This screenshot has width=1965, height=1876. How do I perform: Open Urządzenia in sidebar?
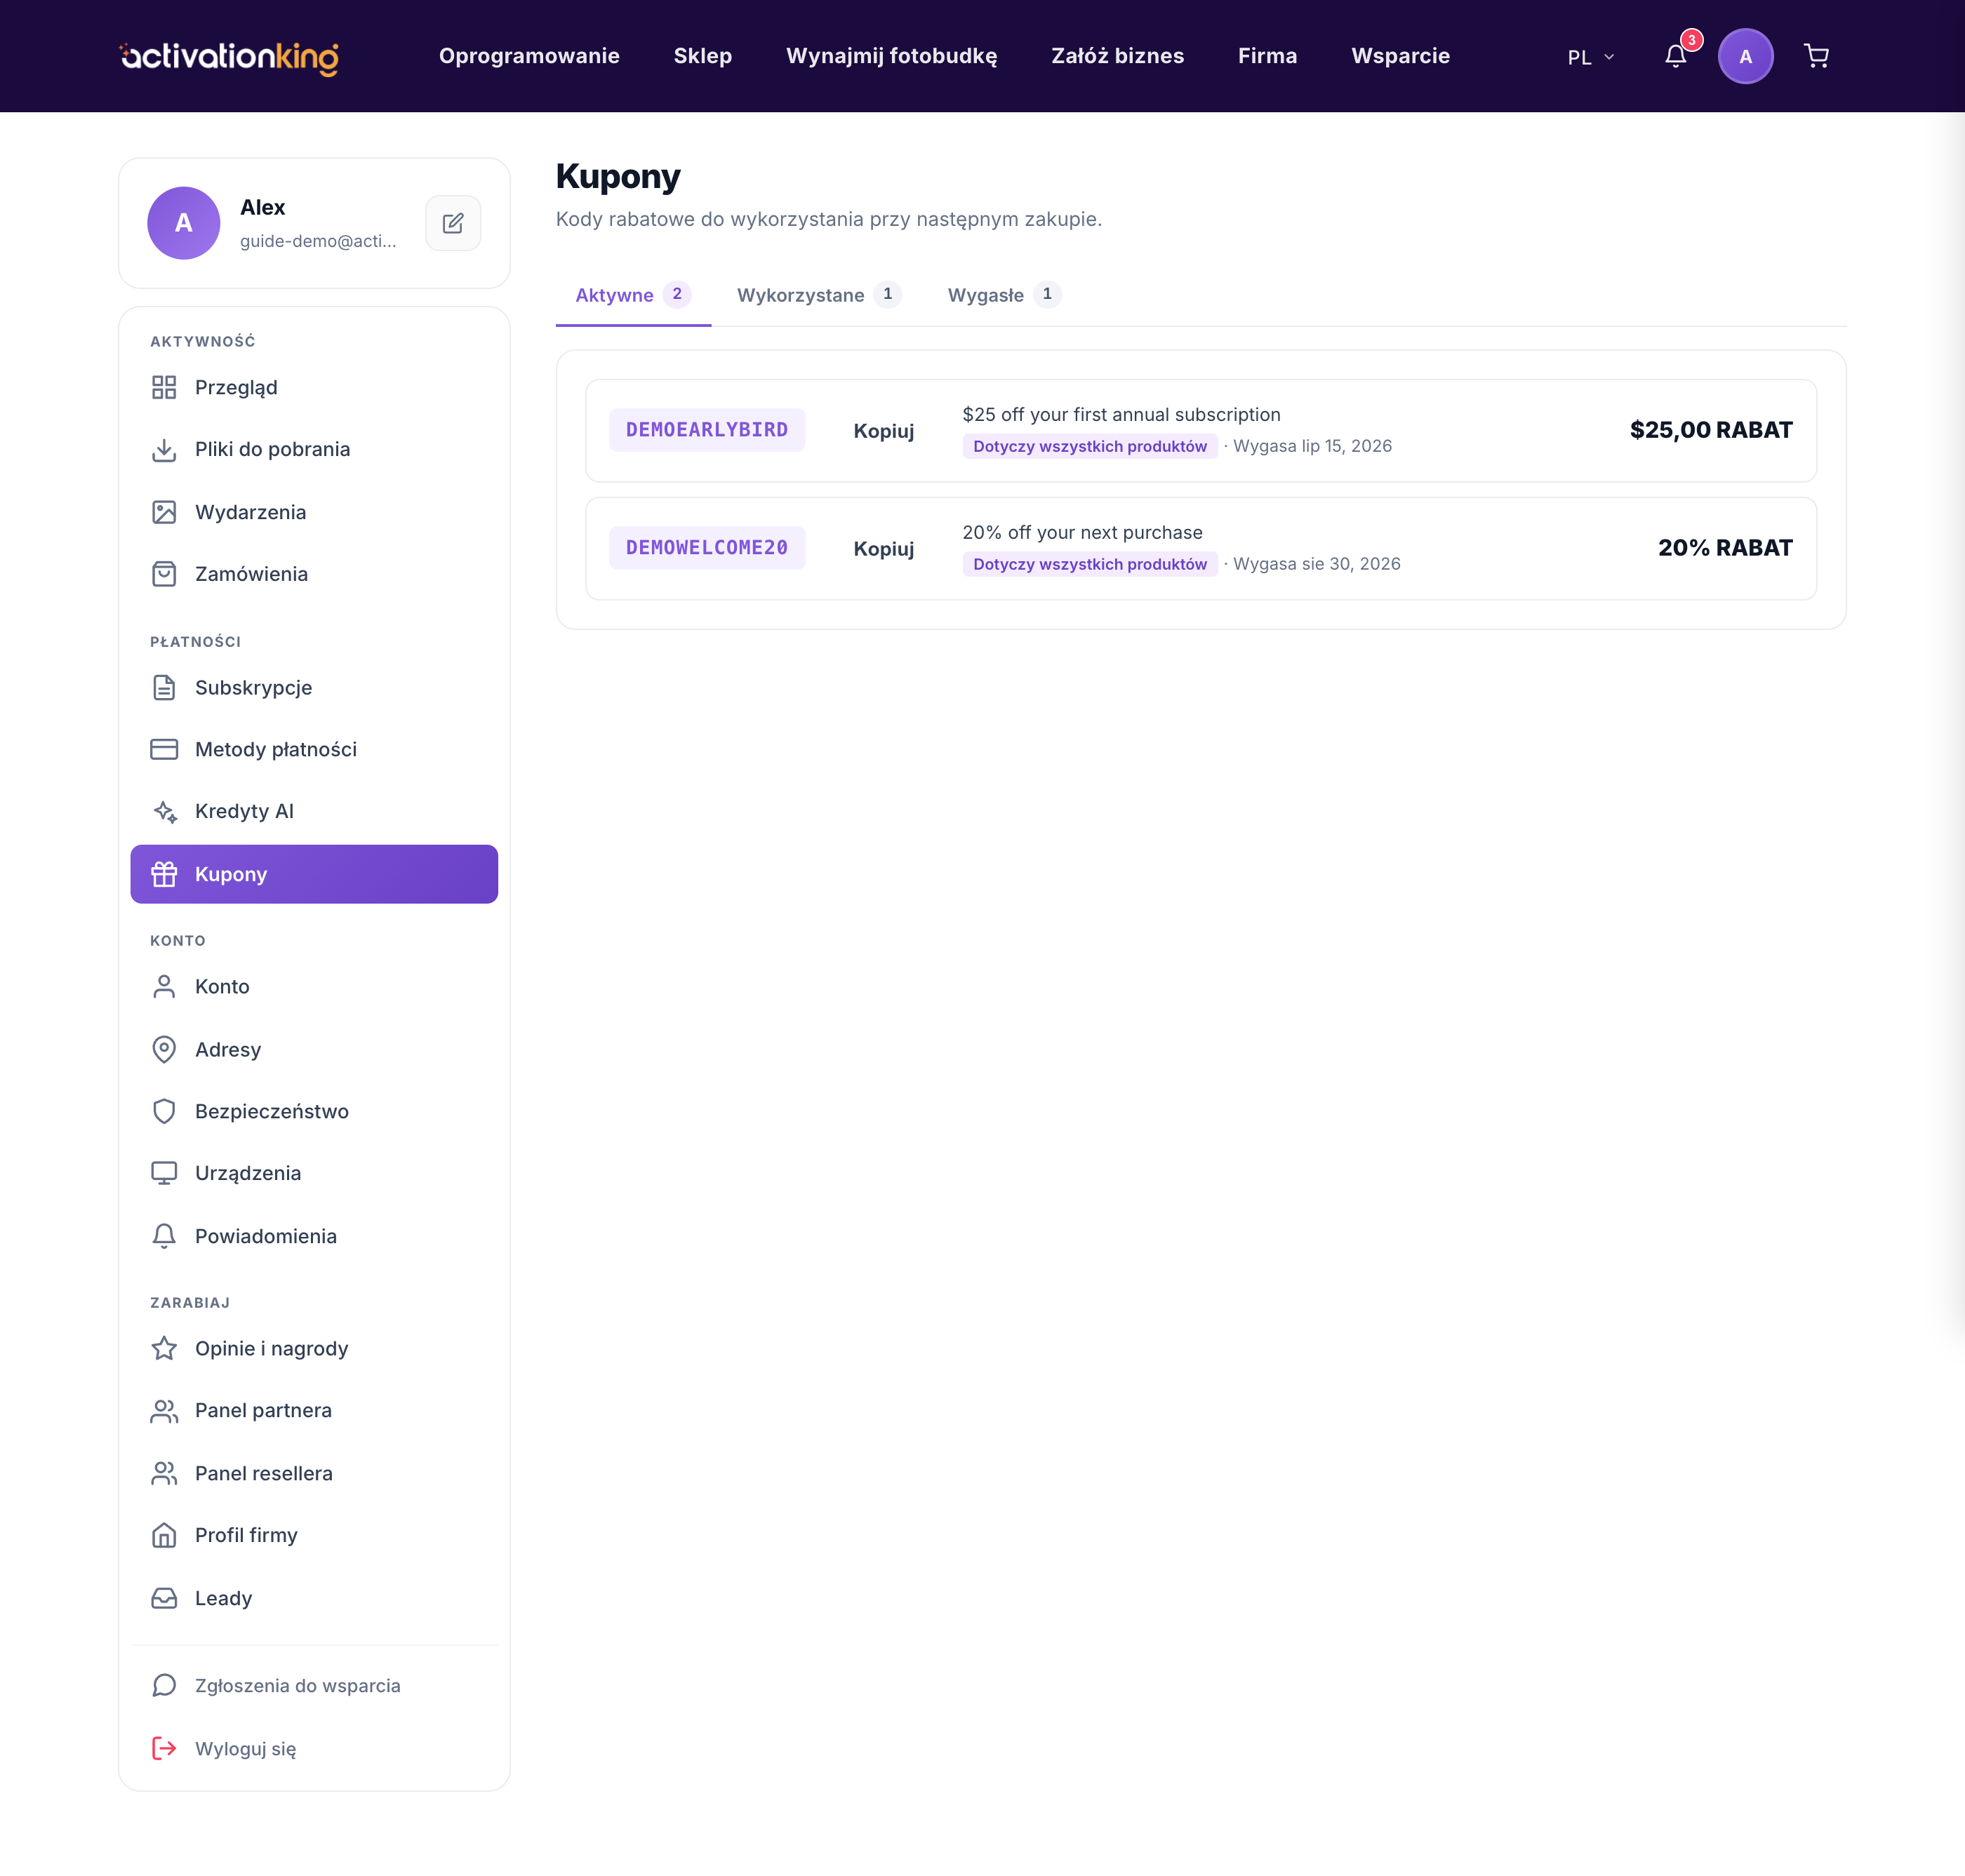click(x=314, y=1173)
